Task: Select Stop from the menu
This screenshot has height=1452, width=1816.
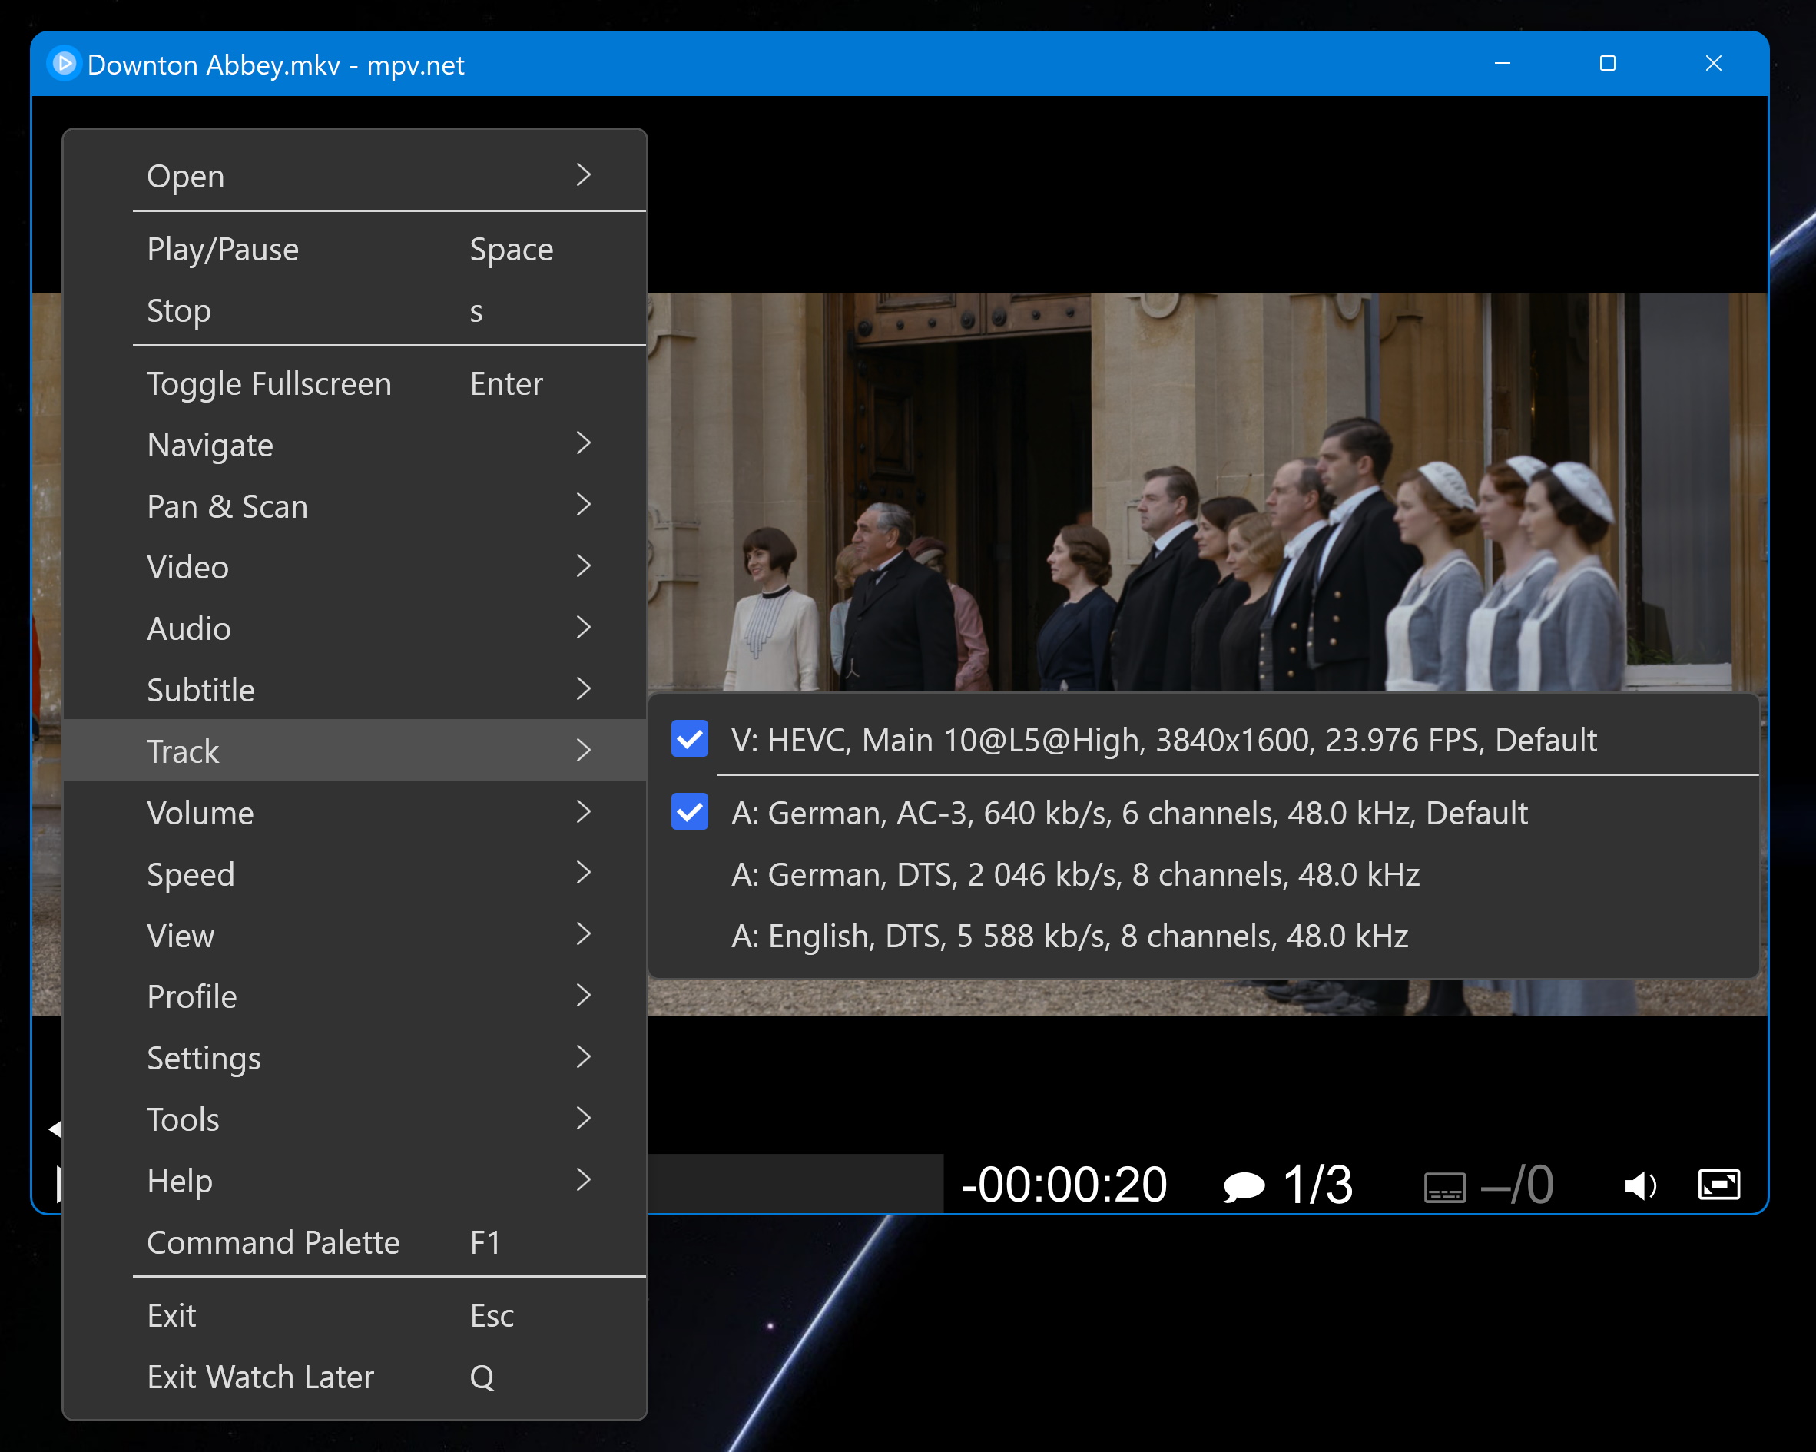Action: (x=179, y=310)
